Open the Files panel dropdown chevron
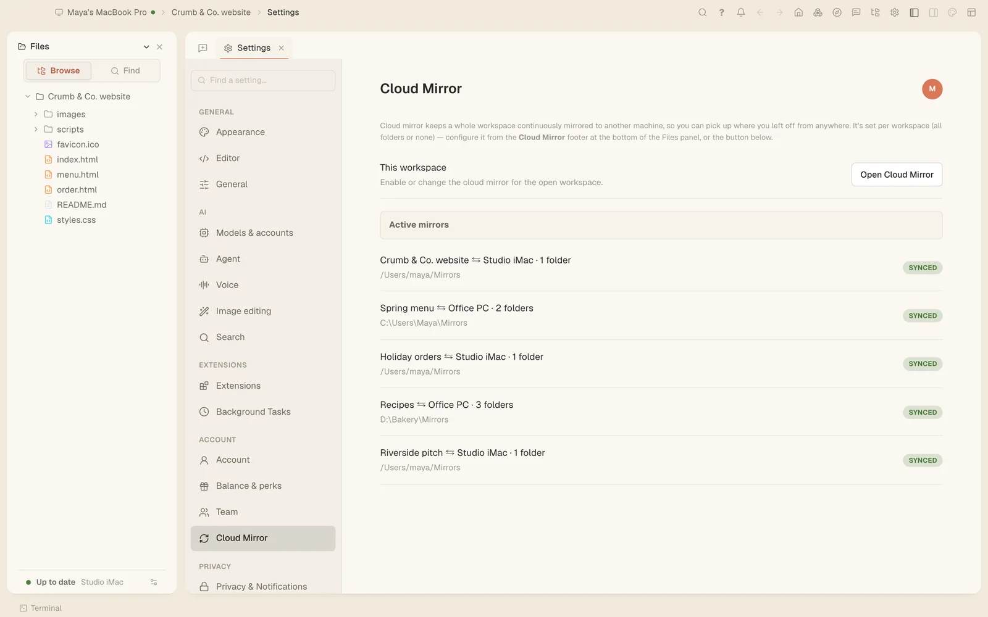This screenshot has width=988, height=617. coord(146,47)
